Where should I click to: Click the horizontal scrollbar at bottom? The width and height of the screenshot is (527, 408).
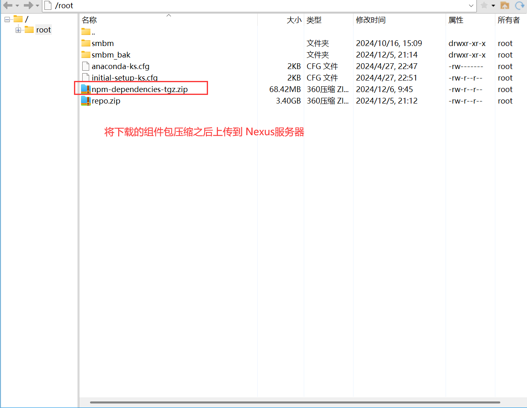[295, 402]
